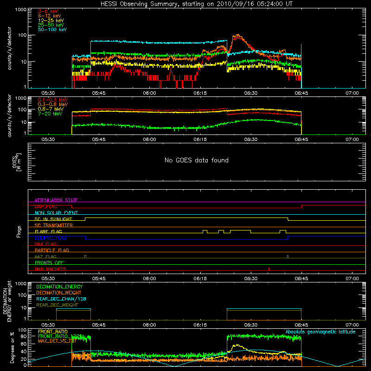Click the orange MAX_DET_VS_TOT legend label

pos(57,341)
